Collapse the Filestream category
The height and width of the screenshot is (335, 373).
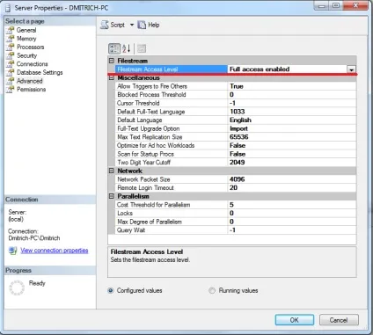click(x=112, y=61)
